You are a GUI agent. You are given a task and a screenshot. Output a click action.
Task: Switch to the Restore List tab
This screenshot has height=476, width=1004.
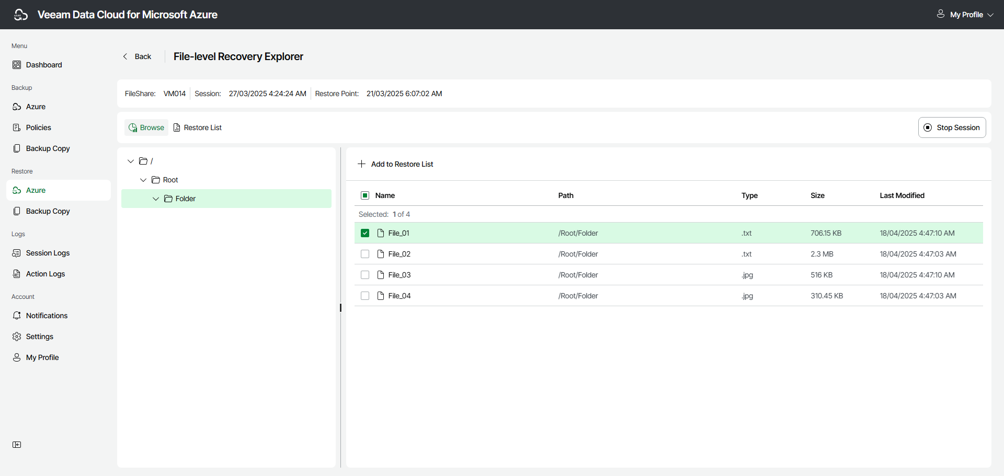(x=197, y=127)
